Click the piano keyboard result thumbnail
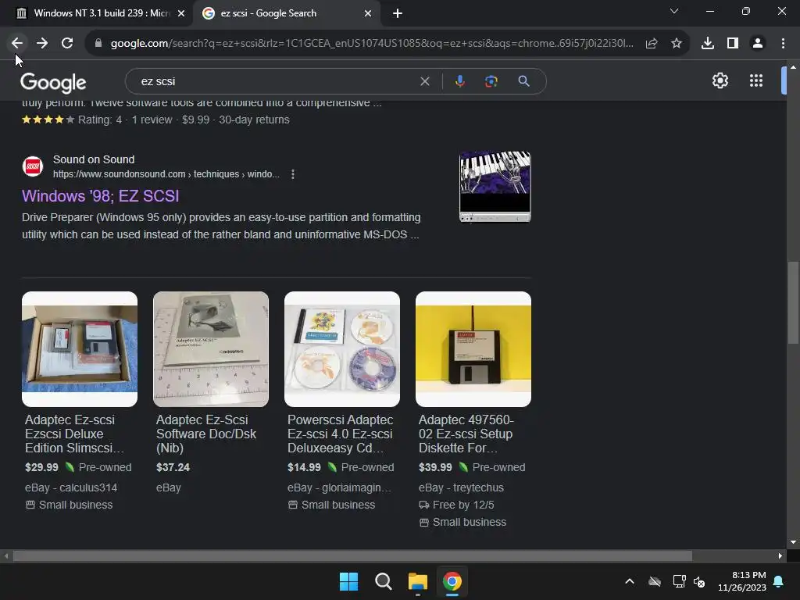 (495, 187)
